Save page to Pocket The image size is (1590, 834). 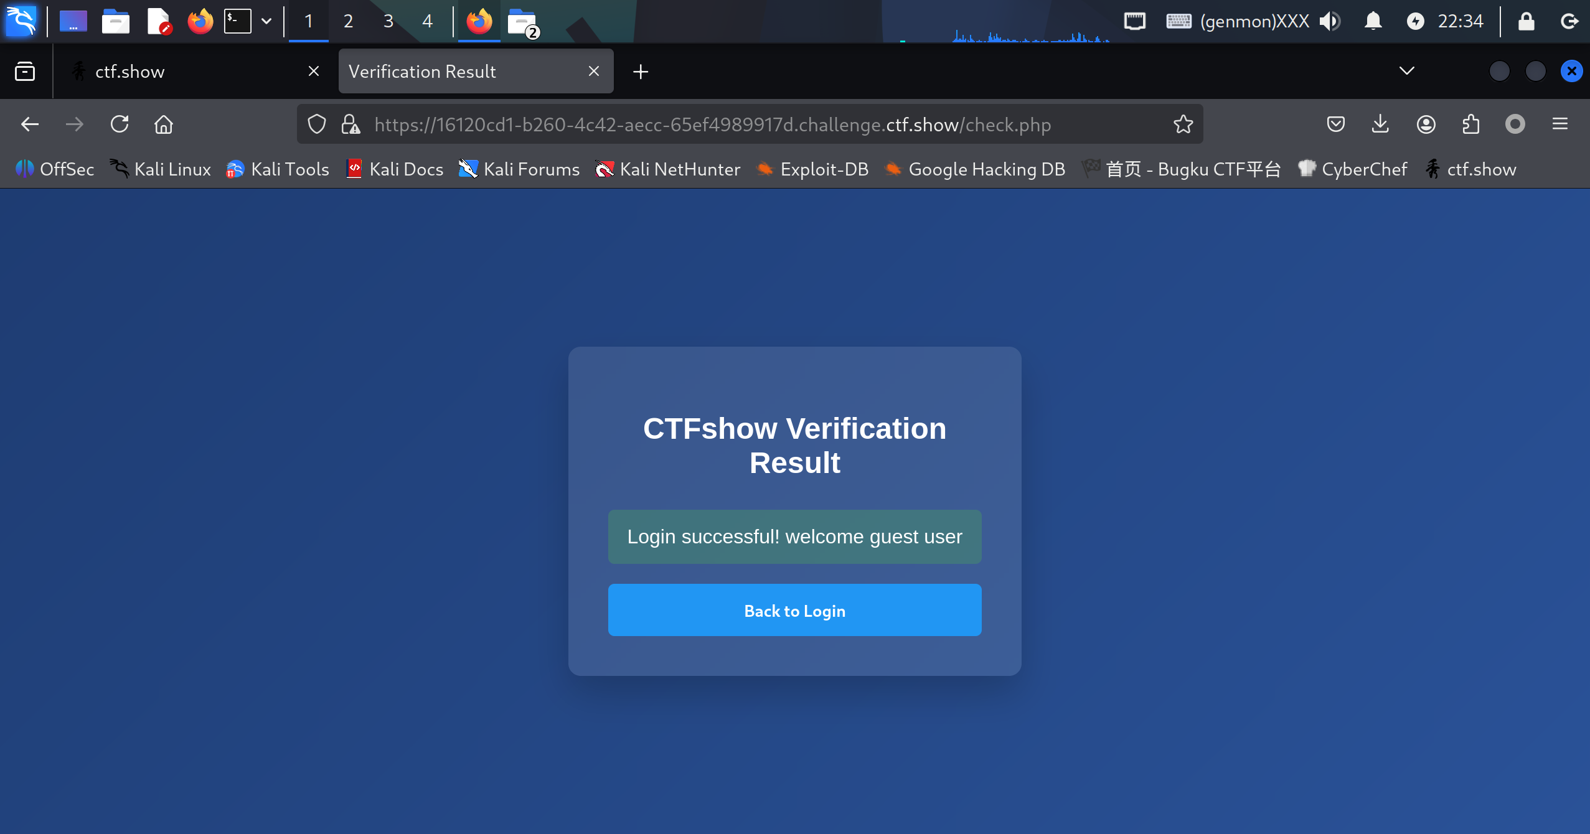tap(1335, 124)
